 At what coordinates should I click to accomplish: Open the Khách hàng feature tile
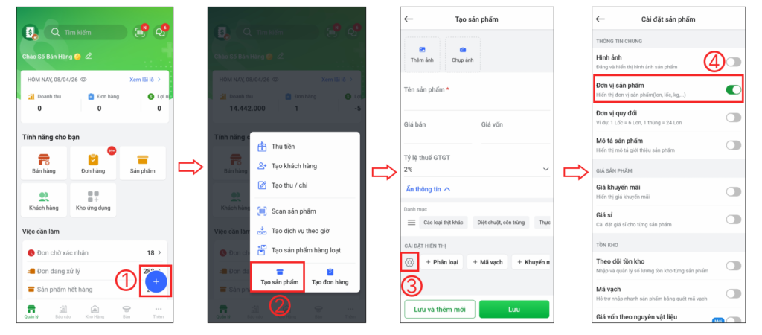point(44,200)
